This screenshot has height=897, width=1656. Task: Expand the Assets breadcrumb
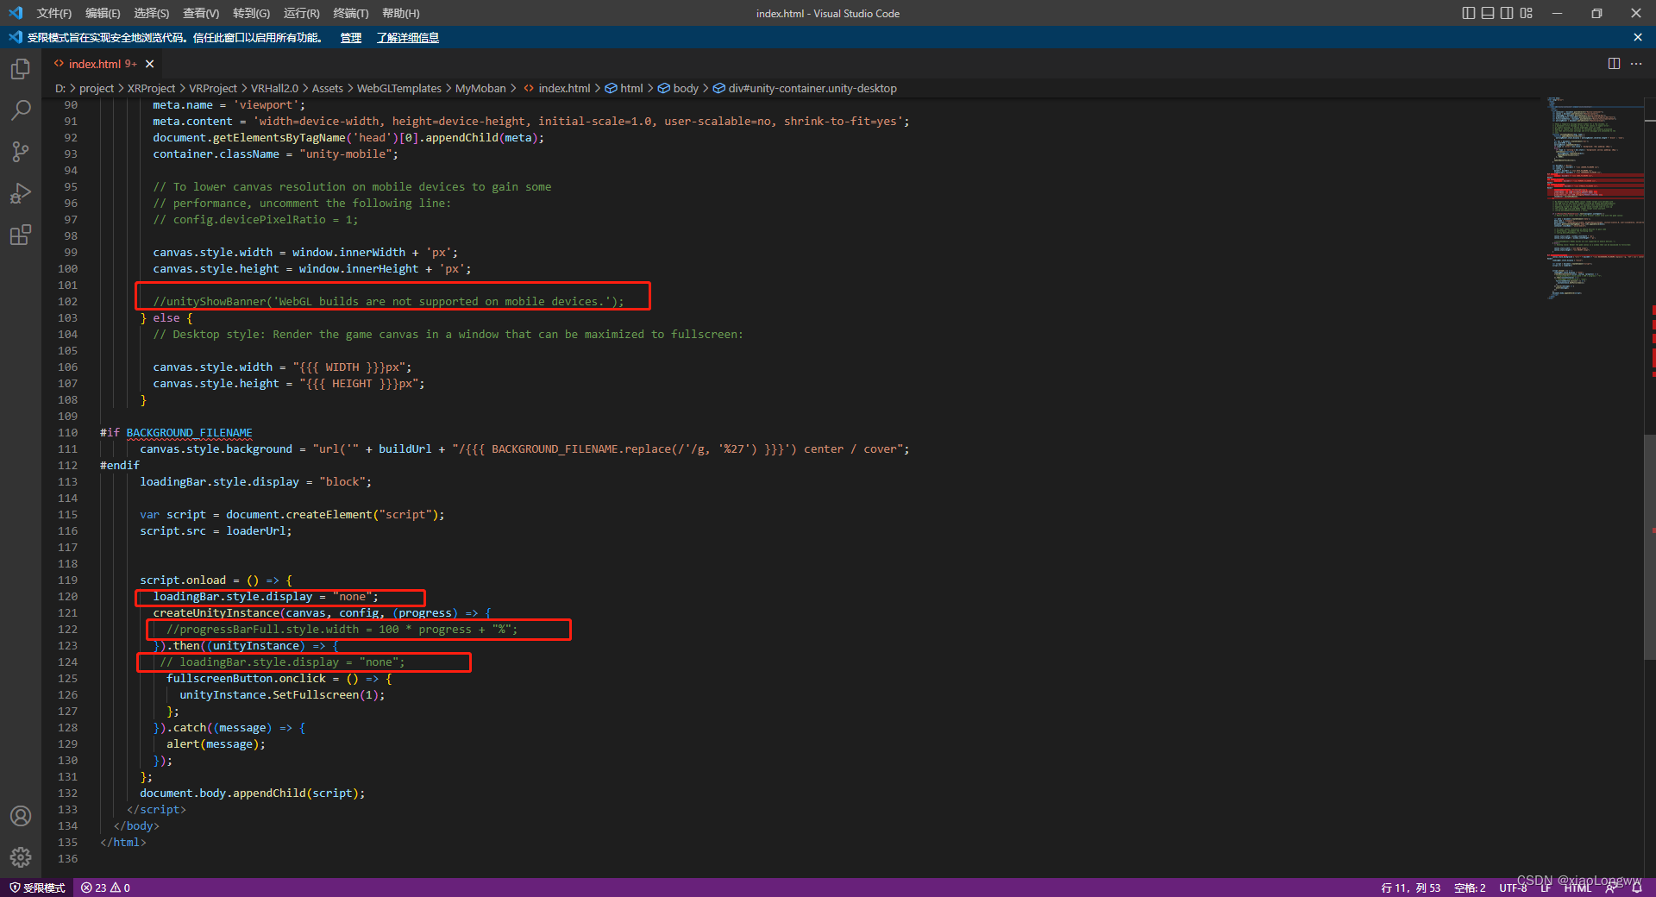click(327, 88)
